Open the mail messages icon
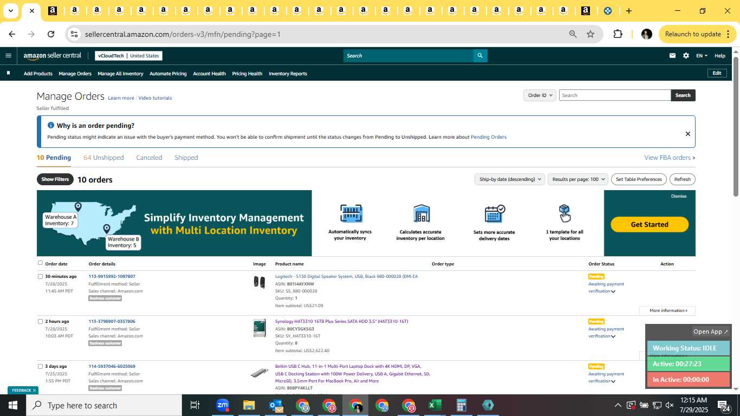This screenshot has width=740, height=416. pyautogui.click(x=672, y=56)
